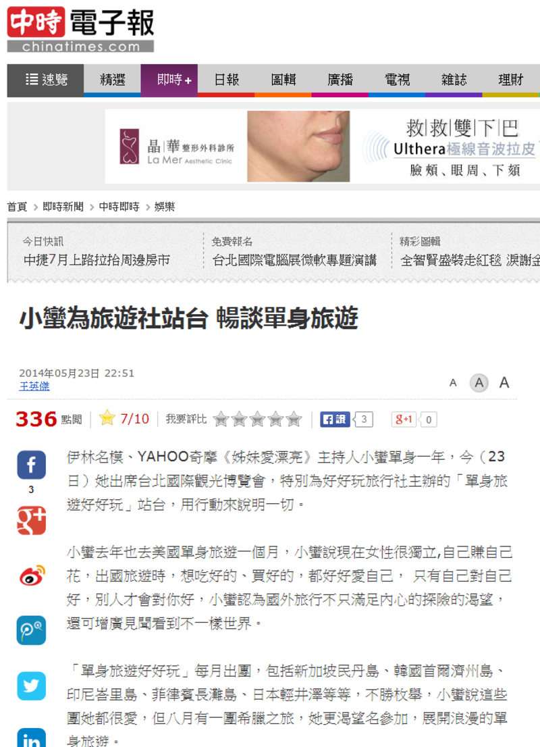Click the Ulthera clinic banner ad

pyautogui.click(x=323, y=147)
